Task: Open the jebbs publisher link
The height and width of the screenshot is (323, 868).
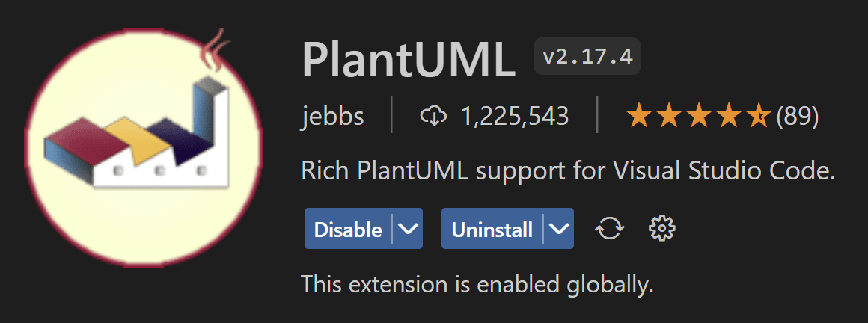Action: tap(332, 116)
